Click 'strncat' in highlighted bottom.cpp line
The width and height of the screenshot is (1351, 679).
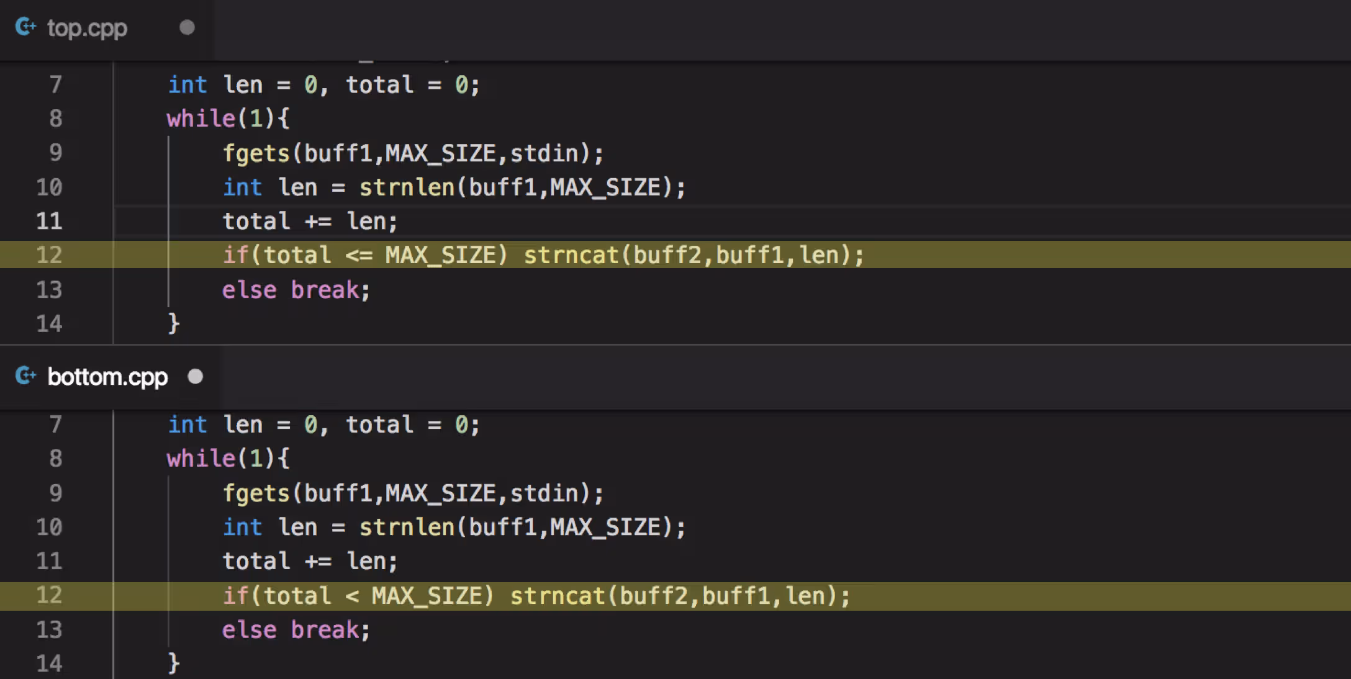557,596
